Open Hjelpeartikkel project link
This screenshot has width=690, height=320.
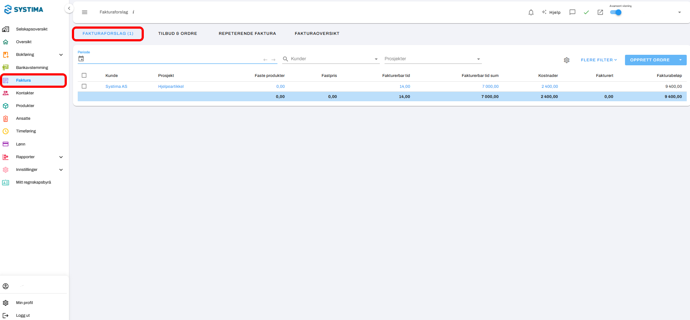tap(171, 86)
